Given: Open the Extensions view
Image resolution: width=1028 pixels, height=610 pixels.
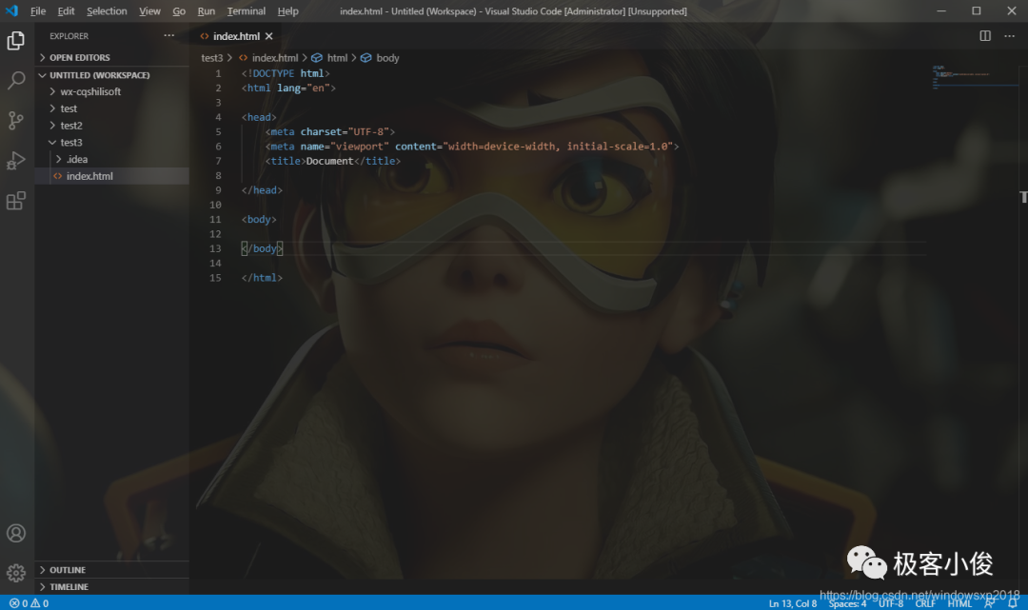Looking at the screenshot, I should click(16, 201).
